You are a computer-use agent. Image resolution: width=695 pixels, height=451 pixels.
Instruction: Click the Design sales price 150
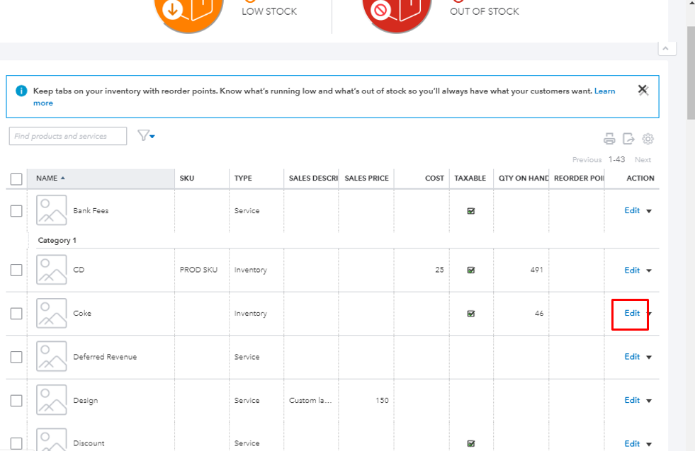[x=382, y=400]
